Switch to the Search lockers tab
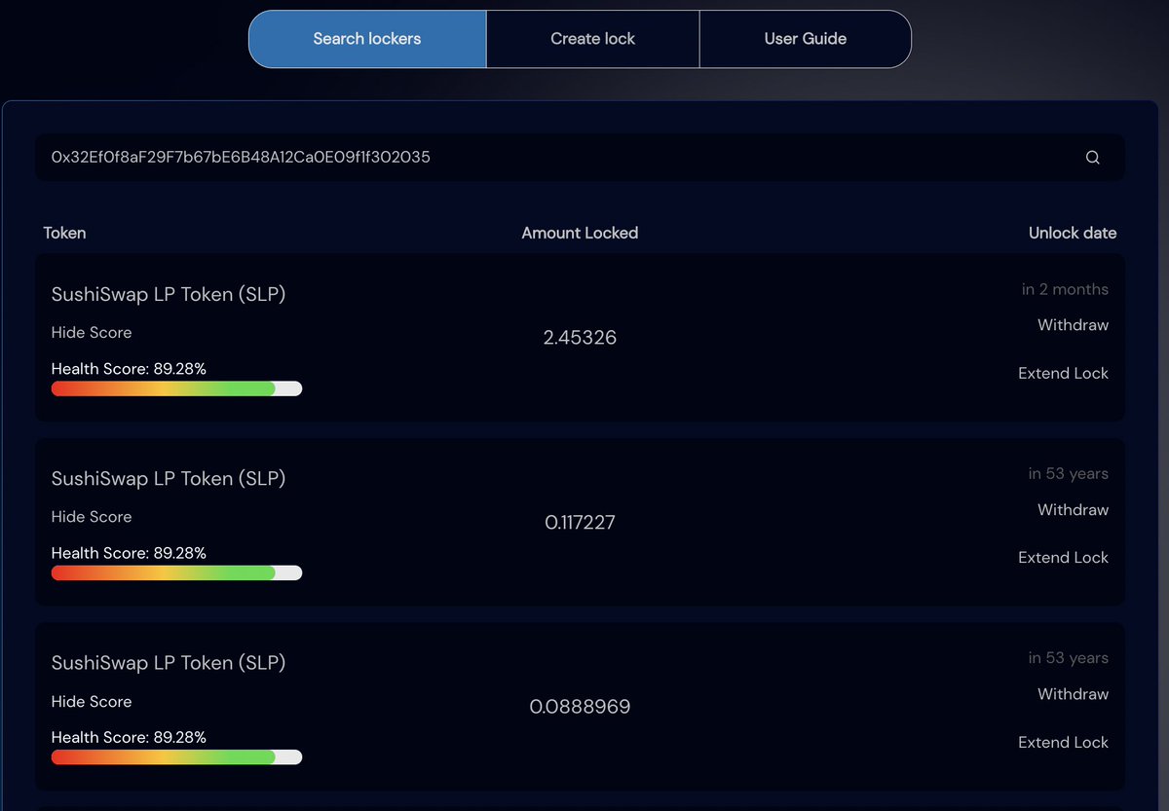The width and height of the screenshot is (1169, 811). click(367, 39)
